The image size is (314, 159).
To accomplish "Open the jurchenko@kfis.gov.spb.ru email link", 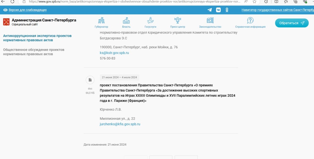I will (x=120, y=124).
